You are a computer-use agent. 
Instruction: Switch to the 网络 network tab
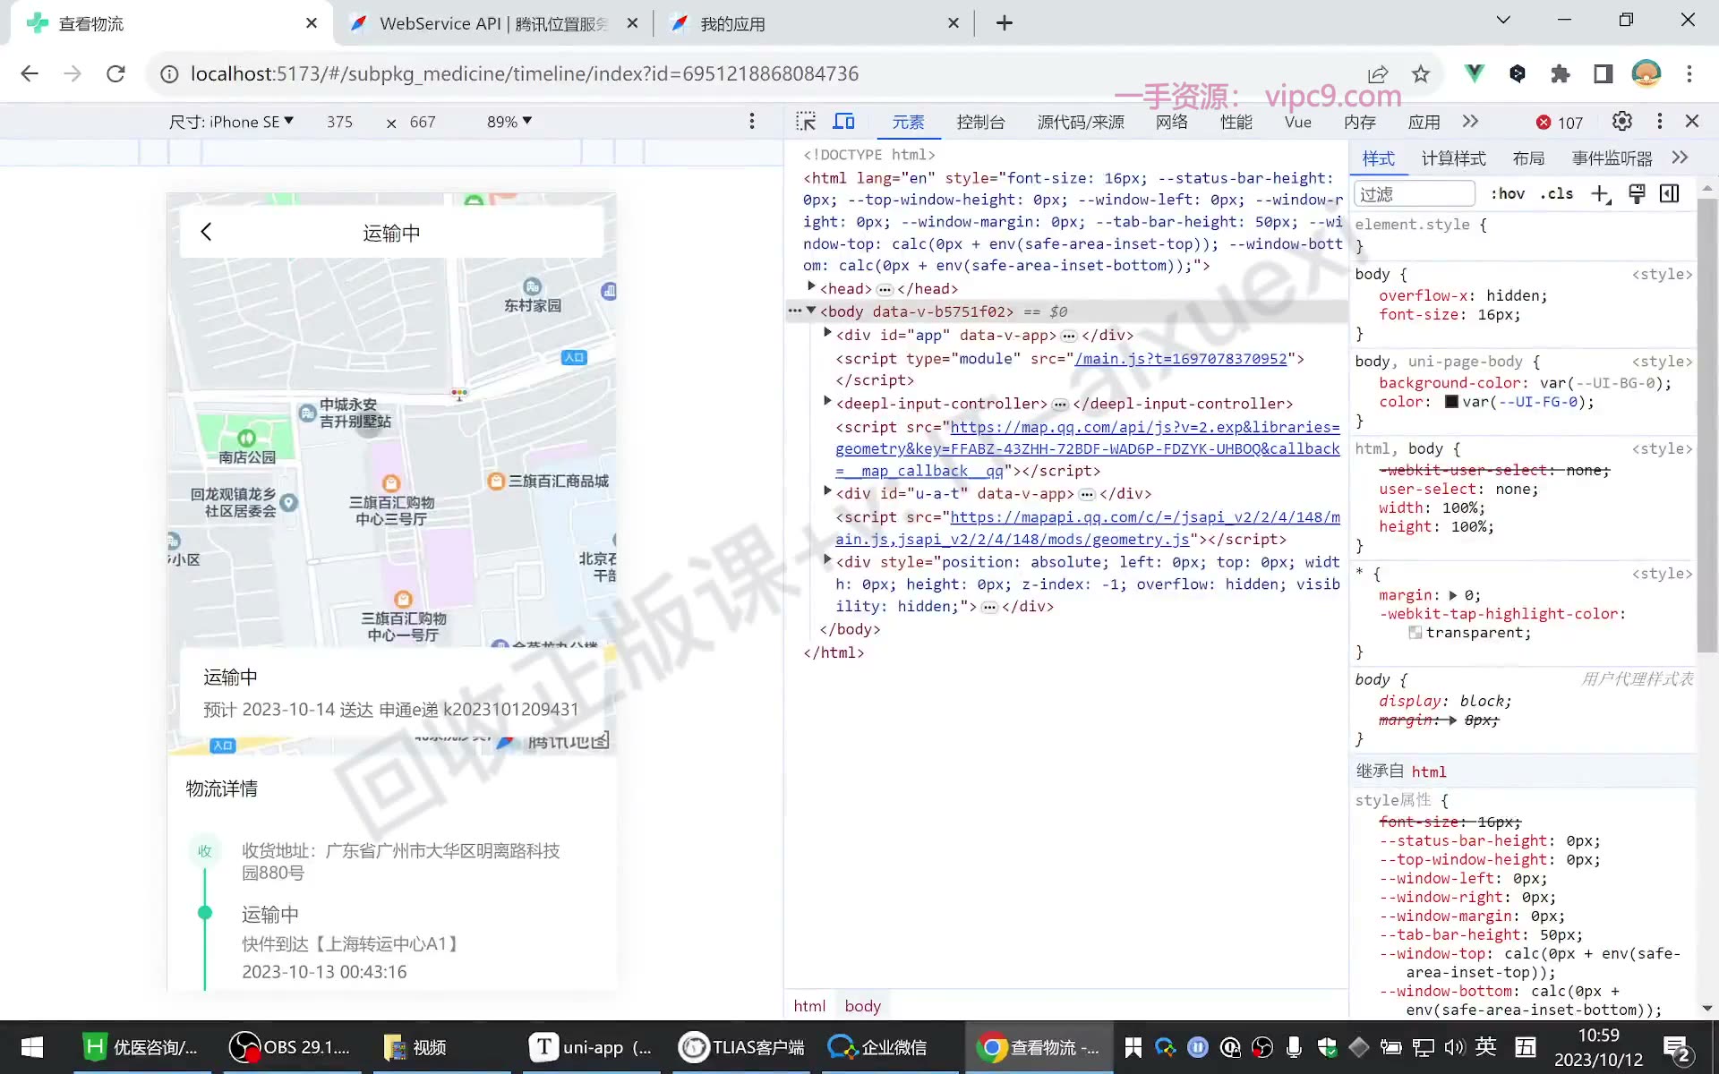pos(1171,123)
